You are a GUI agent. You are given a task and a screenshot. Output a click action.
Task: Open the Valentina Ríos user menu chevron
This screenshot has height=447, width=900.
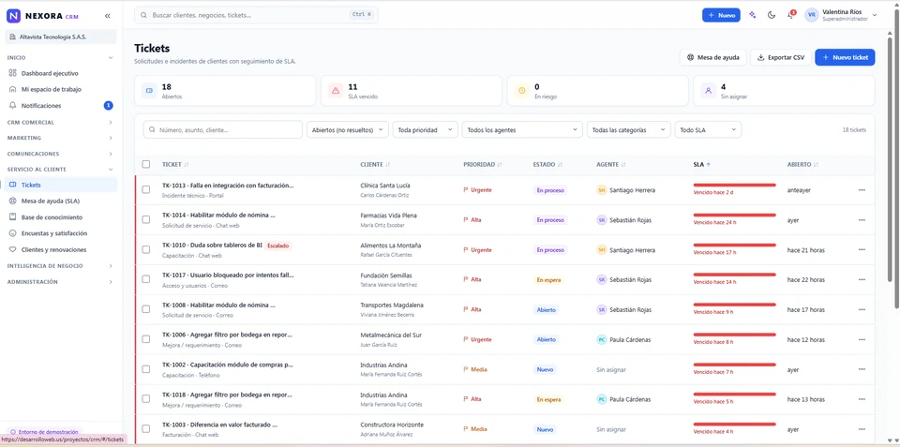coord(875,16)
